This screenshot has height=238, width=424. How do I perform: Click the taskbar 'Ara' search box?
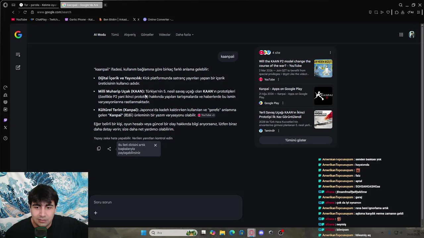[173, 233]
